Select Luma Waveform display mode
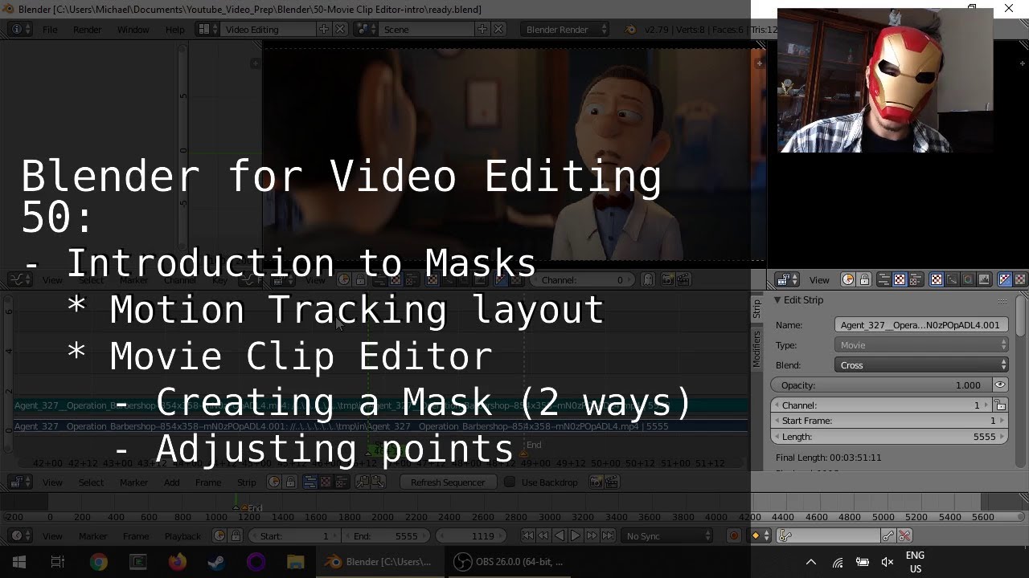This screenshot has width=1029, height=578. pyautogui.click(x=952, y=279)
